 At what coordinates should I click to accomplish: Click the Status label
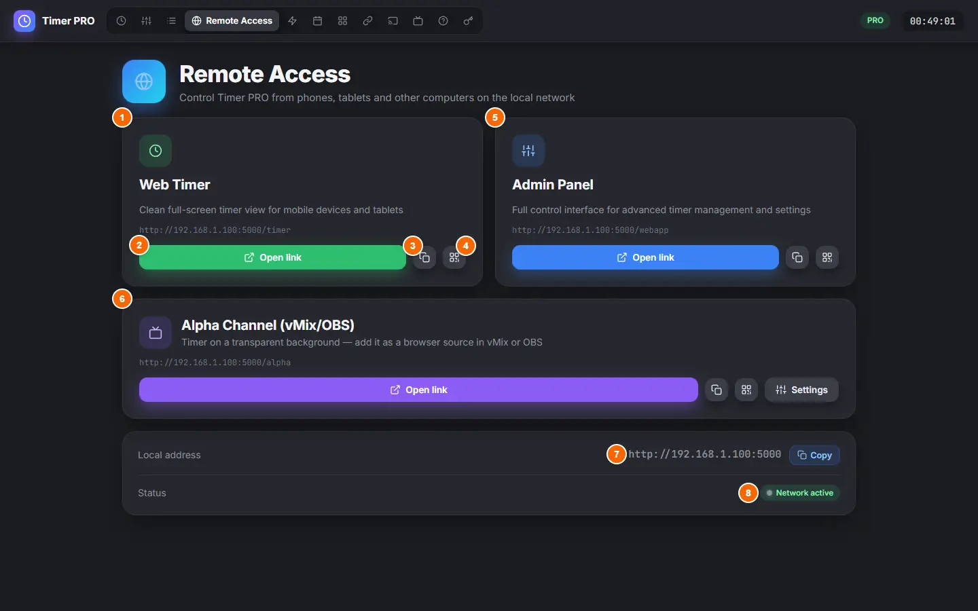tap(152, 493)
